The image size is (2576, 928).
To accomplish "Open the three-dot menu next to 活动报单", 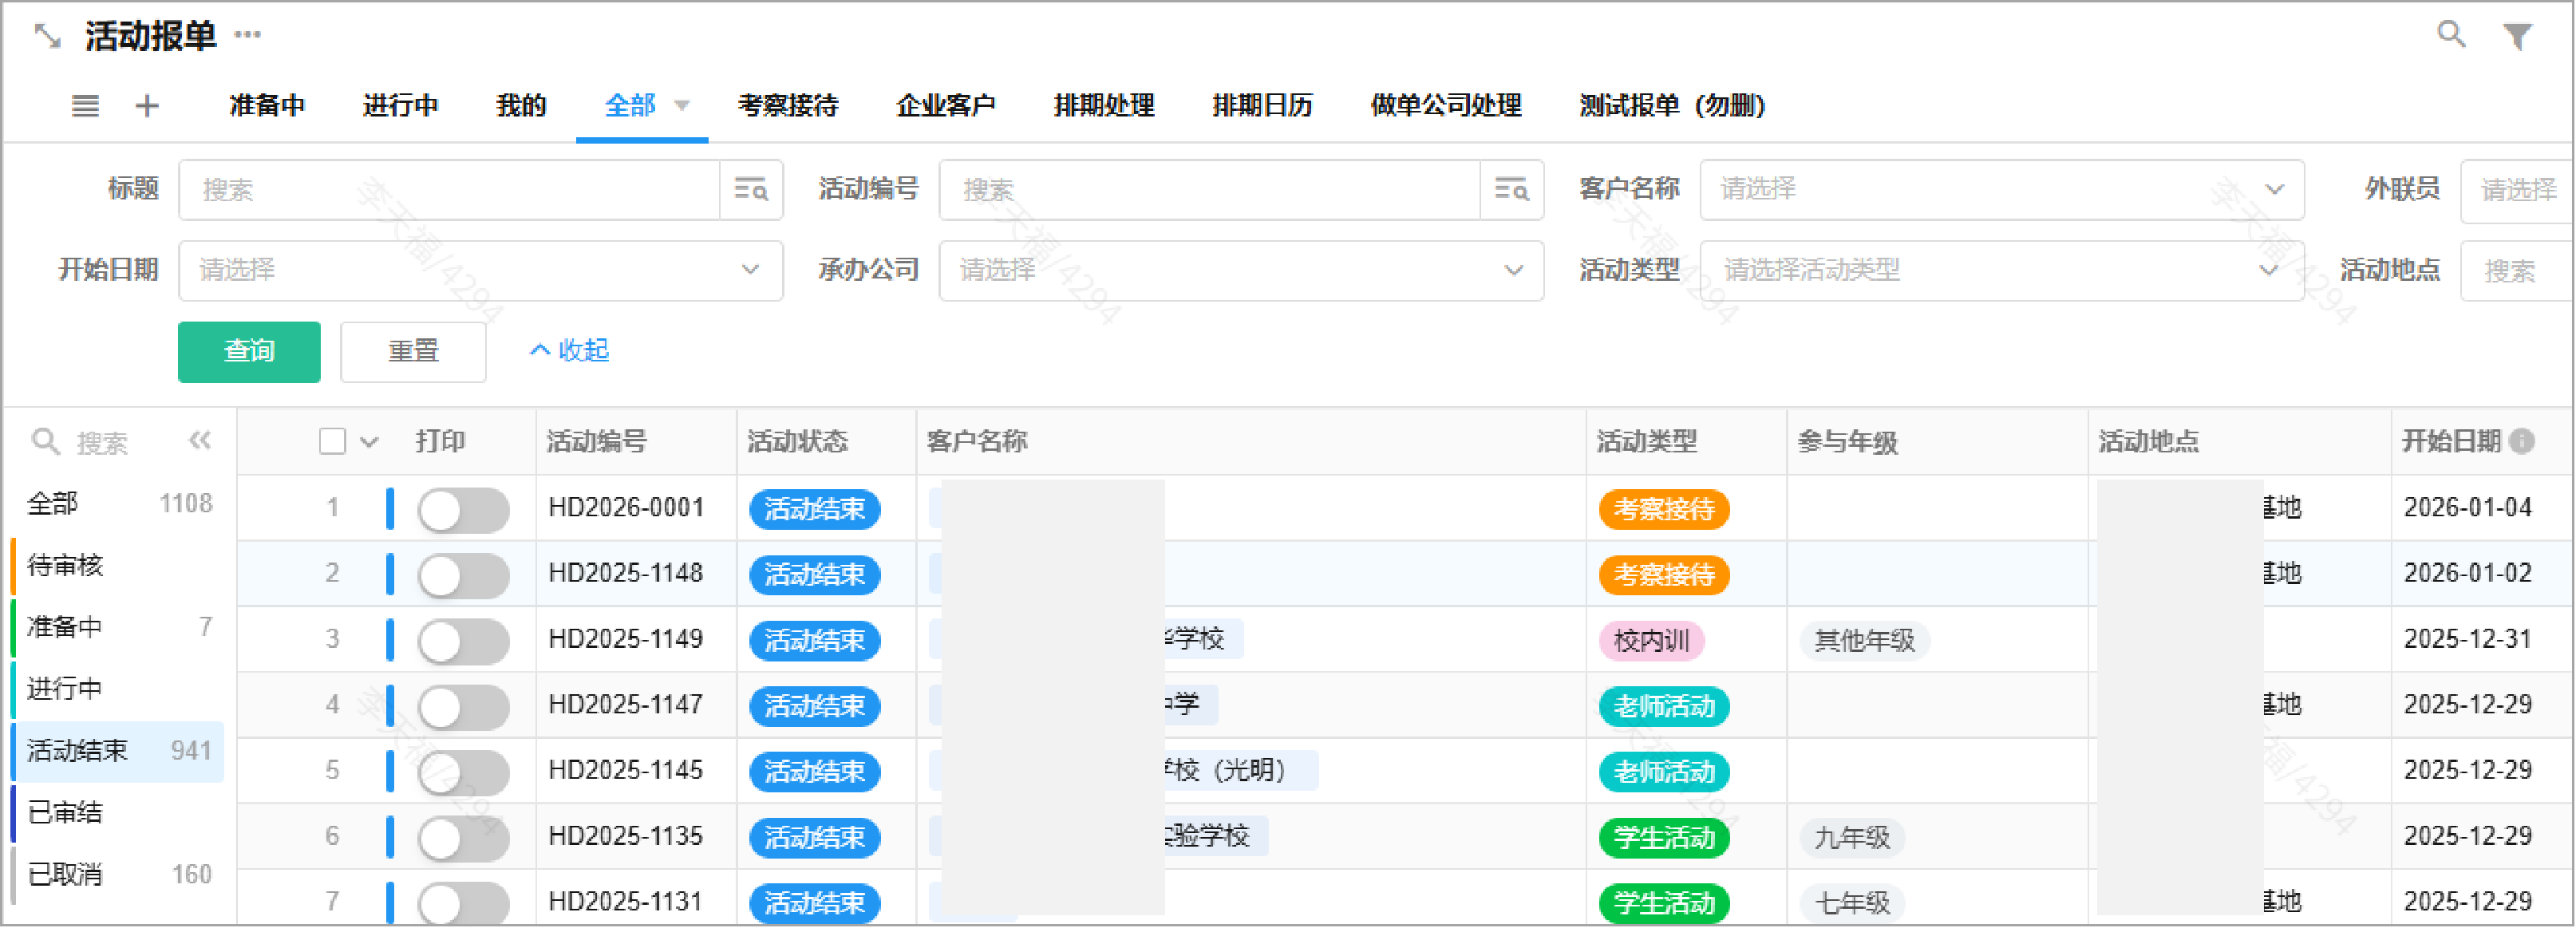I will click(247, 35).
